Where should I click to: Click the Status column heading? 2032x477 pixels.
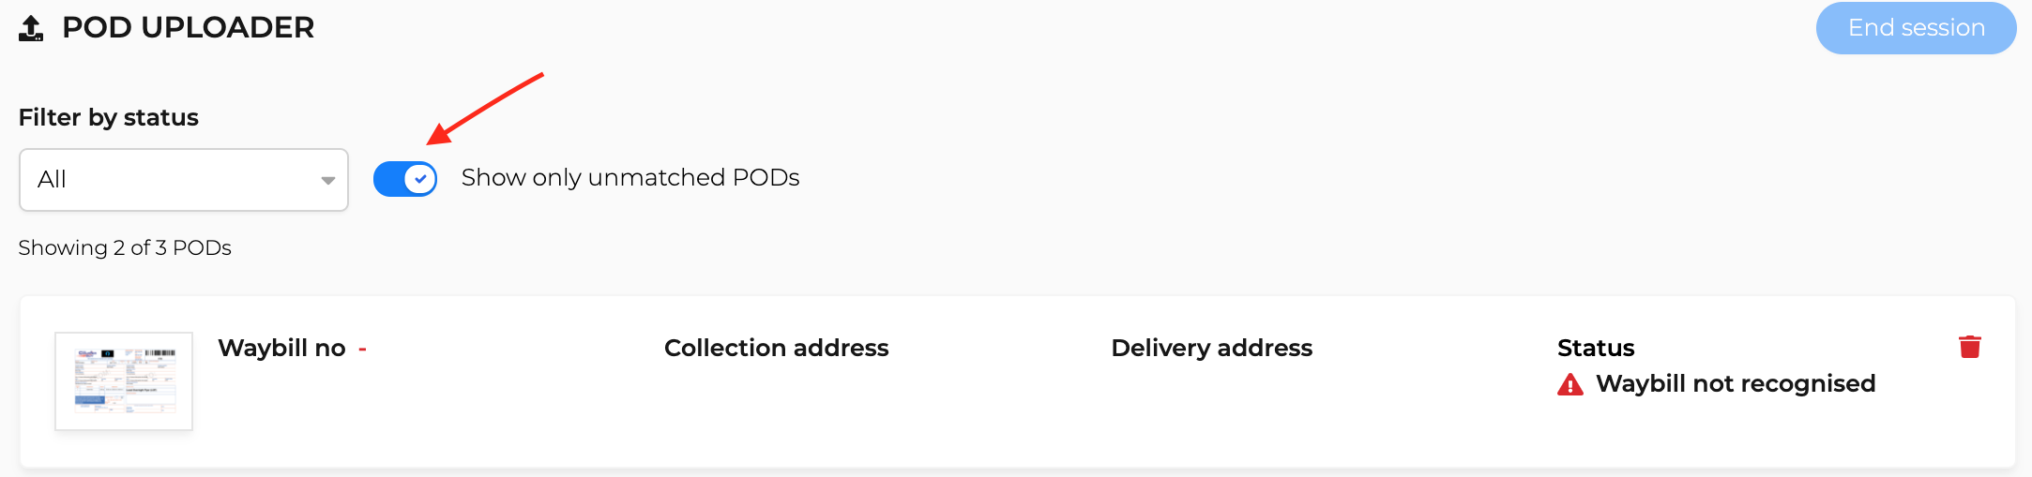click(1596, 348)
